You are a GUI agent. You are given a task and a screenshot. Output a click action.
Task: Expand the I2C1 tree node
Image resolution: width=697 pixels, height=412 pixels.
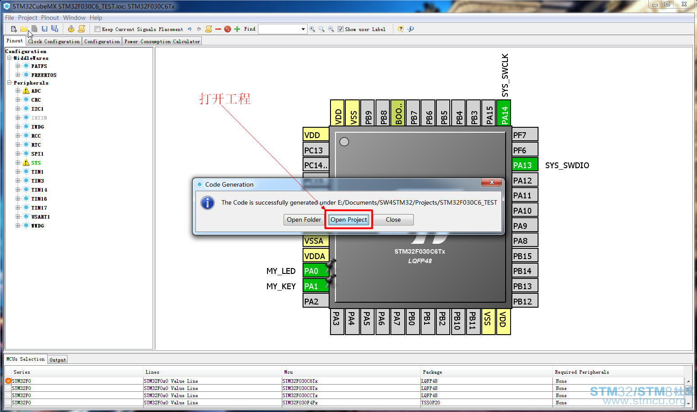[x=18, y=109]
